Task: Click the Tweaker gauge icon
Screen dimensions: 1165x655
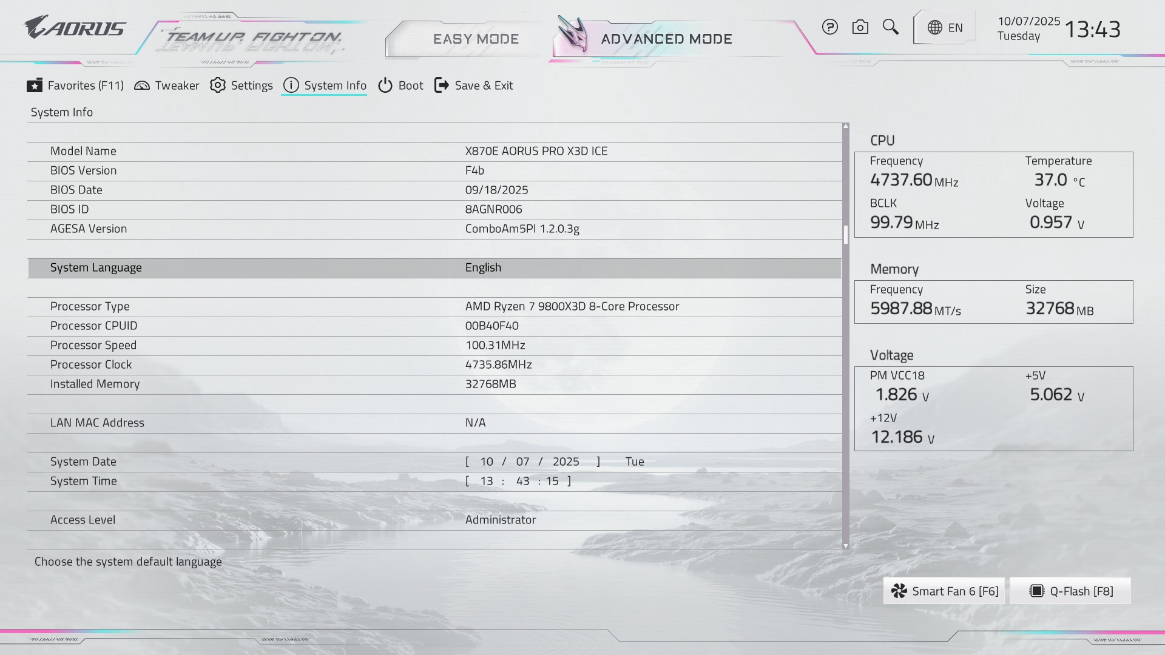Action: point(142,86)
